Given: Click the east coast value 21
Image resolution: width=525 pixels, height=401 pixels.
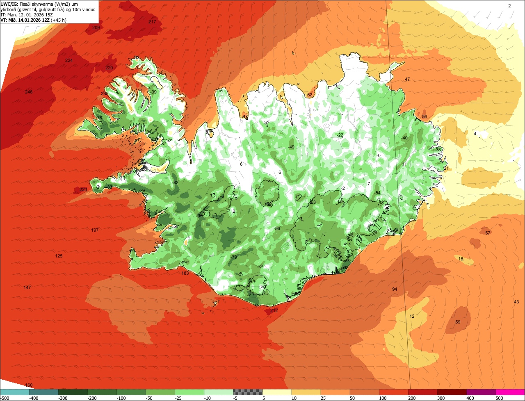Looking at the screenshot, I should [x=446, y=169].
